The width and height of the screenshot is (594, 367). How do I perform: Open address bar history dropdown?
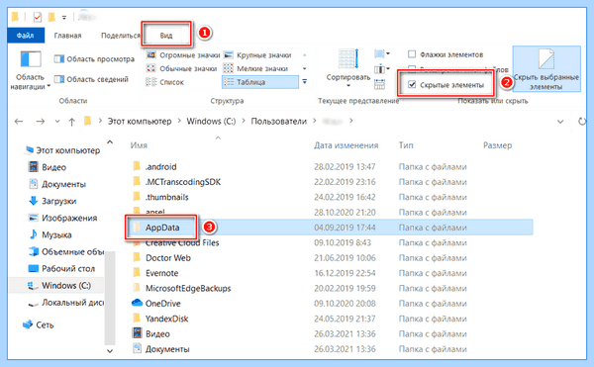pyautogui.click(x=560, y=122)
